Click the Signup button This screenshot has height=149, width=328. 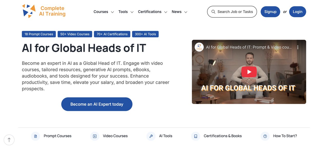pyautogui.click(x=270, y=12)
